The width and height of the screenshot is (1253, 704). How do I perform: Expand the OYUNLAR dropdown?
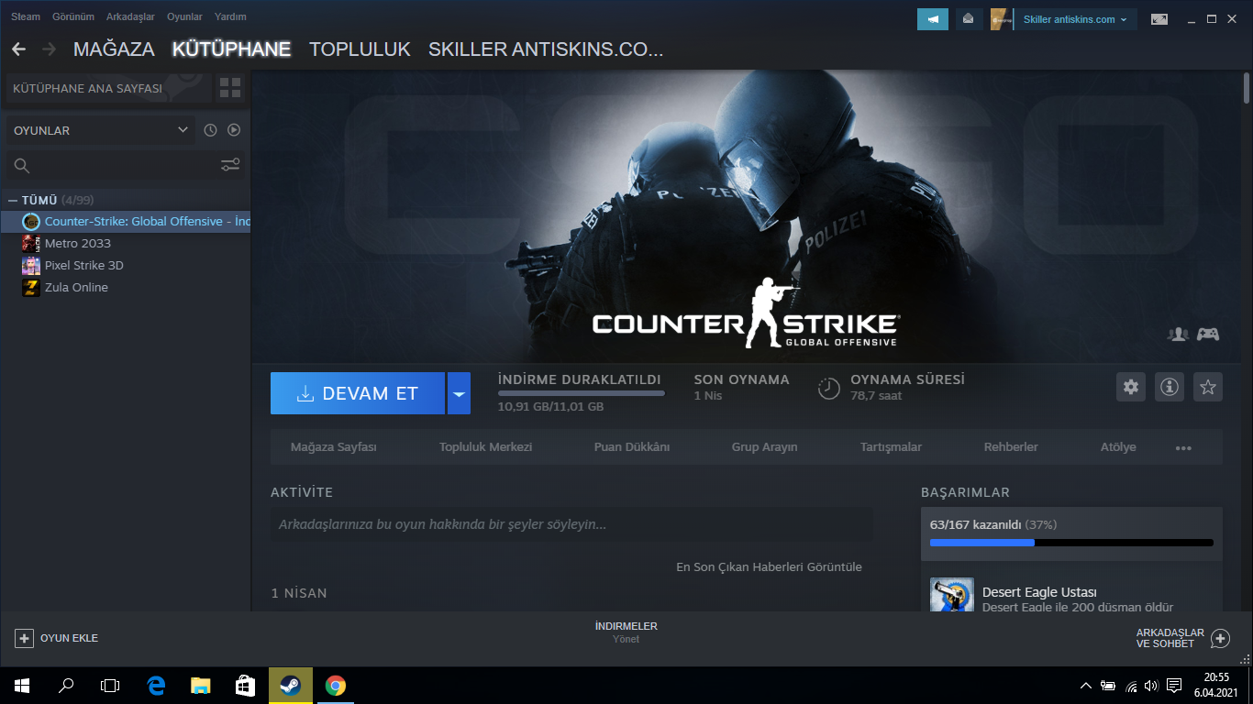click(x=100, y=130)
